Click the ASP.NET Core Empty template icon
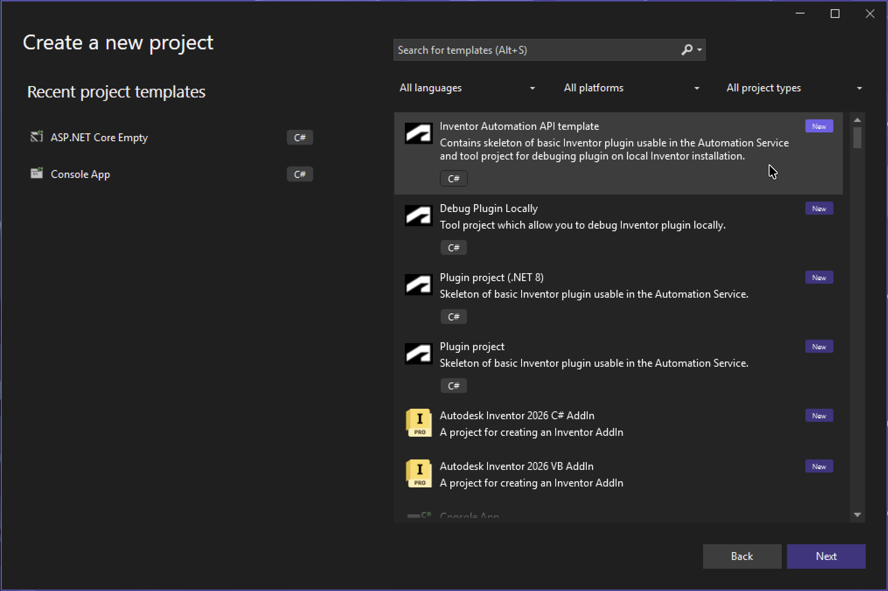Screen dimensions: 888x591 37,137
